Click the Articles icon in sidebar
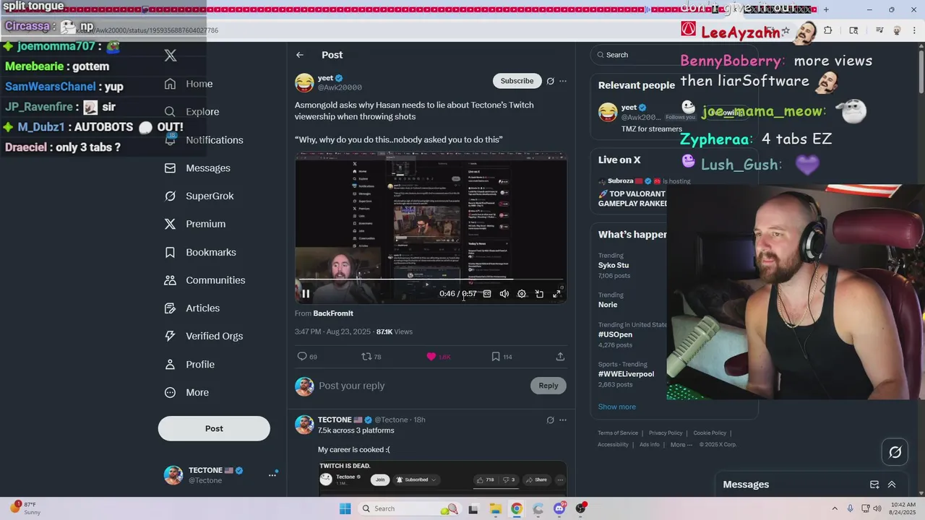The image size is (925, 520). [170, 308]
